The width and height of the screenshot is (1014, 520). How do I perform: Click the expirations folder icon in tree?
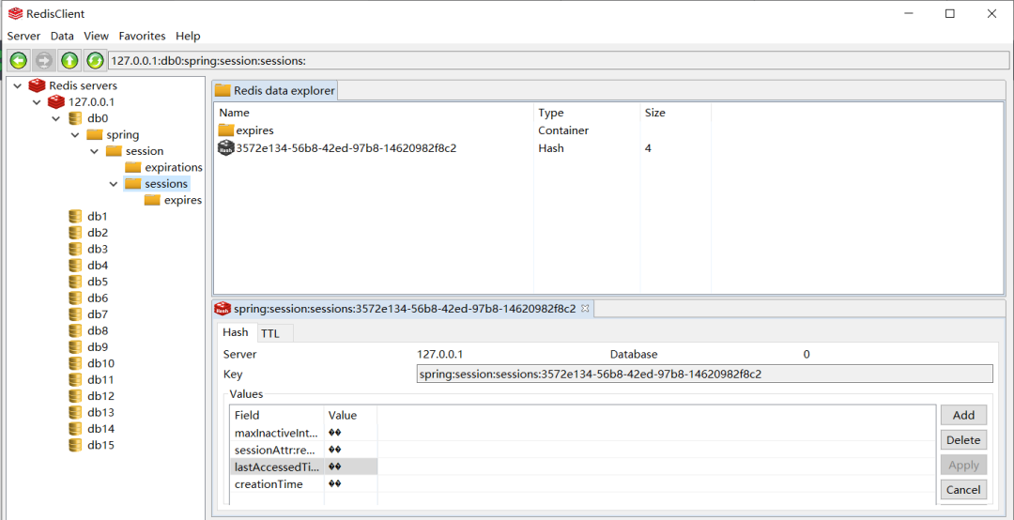coord(133,167)
